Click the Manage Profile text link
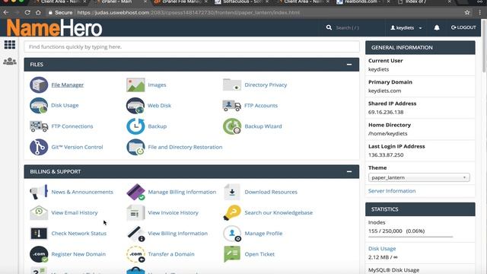The image size is (487, 274). coord(263,234)
